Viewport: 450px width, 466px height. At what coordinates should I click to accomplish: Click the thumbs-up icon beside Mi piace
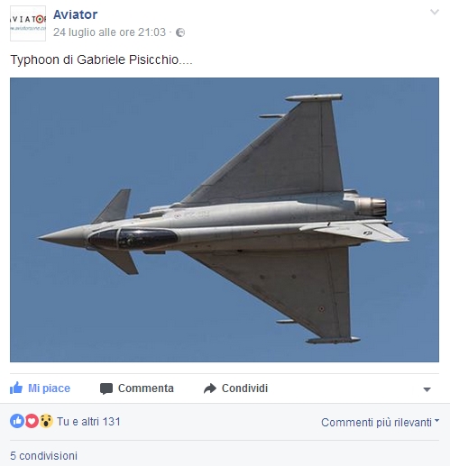pyautogui.click(x=16, y=388)
